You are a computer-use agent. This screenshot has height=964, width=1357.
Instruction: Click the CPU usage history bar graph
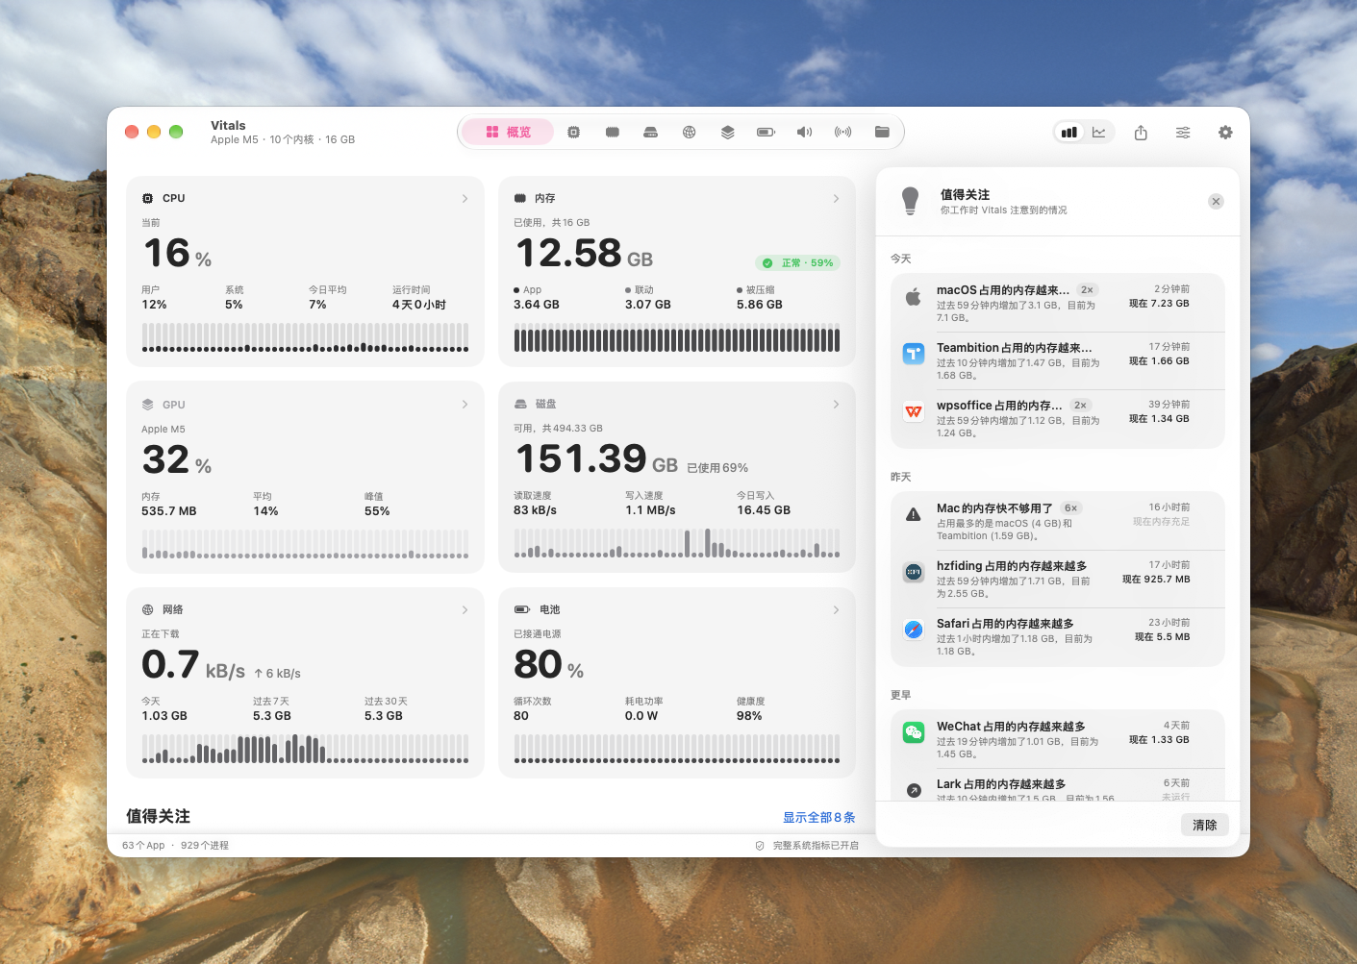(305, 337)
